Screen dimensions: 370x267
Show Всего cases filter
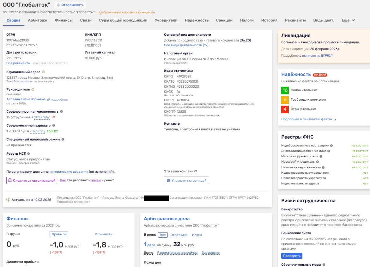coord(149,253)
